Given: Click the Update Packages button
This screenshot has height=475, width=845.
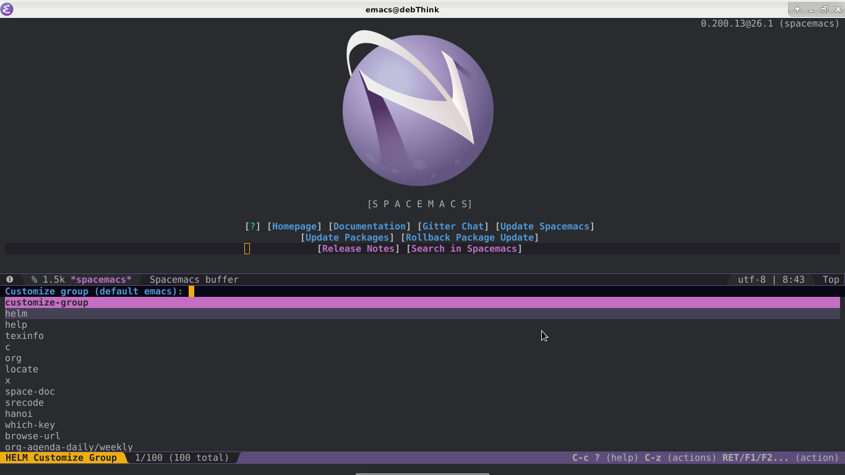Looking at the screenshot, I should 347,237.
